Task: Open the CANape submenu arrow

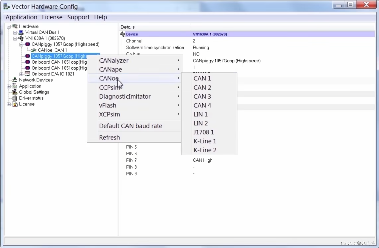Action: click(x=178, y=69)
